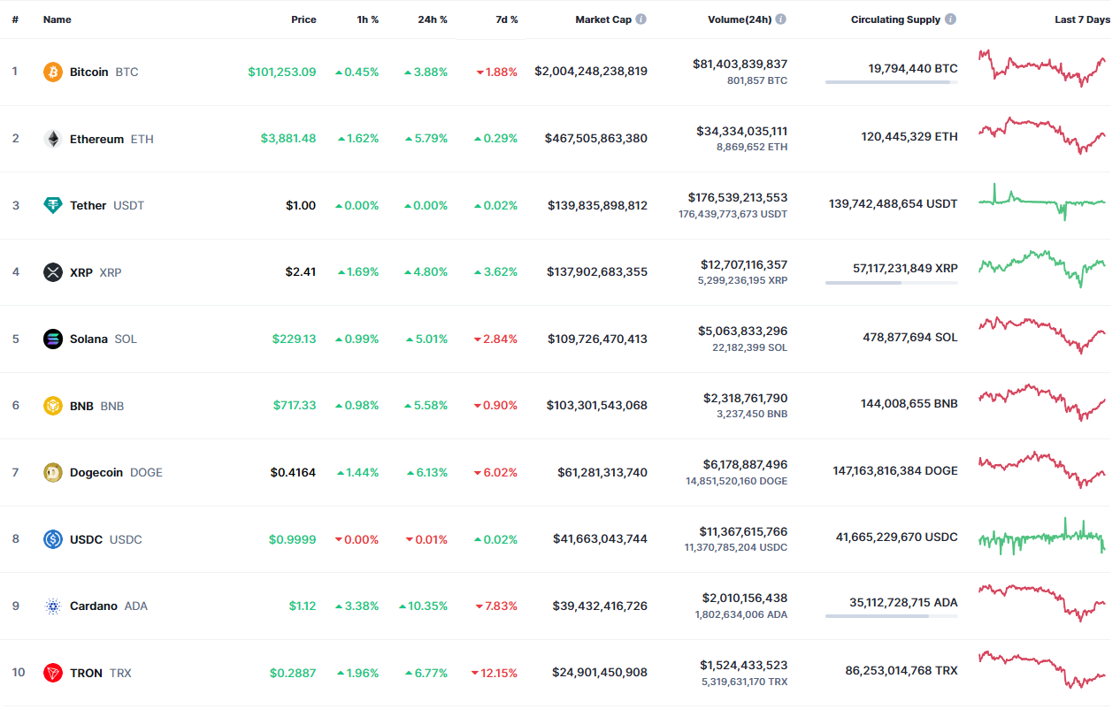This screenshot has width=1120, height=709.
Task: Open Bitcoin 7-day sparkline chart
Action: (x=1042, y=67)
